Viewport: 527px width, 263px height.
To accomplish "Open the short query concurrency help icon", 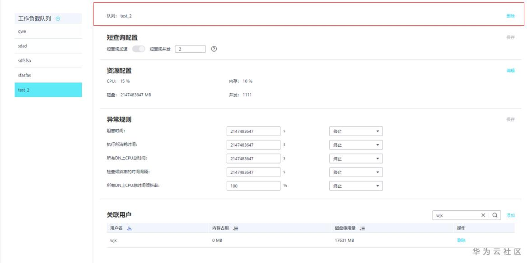I will (x=214, y=49).
